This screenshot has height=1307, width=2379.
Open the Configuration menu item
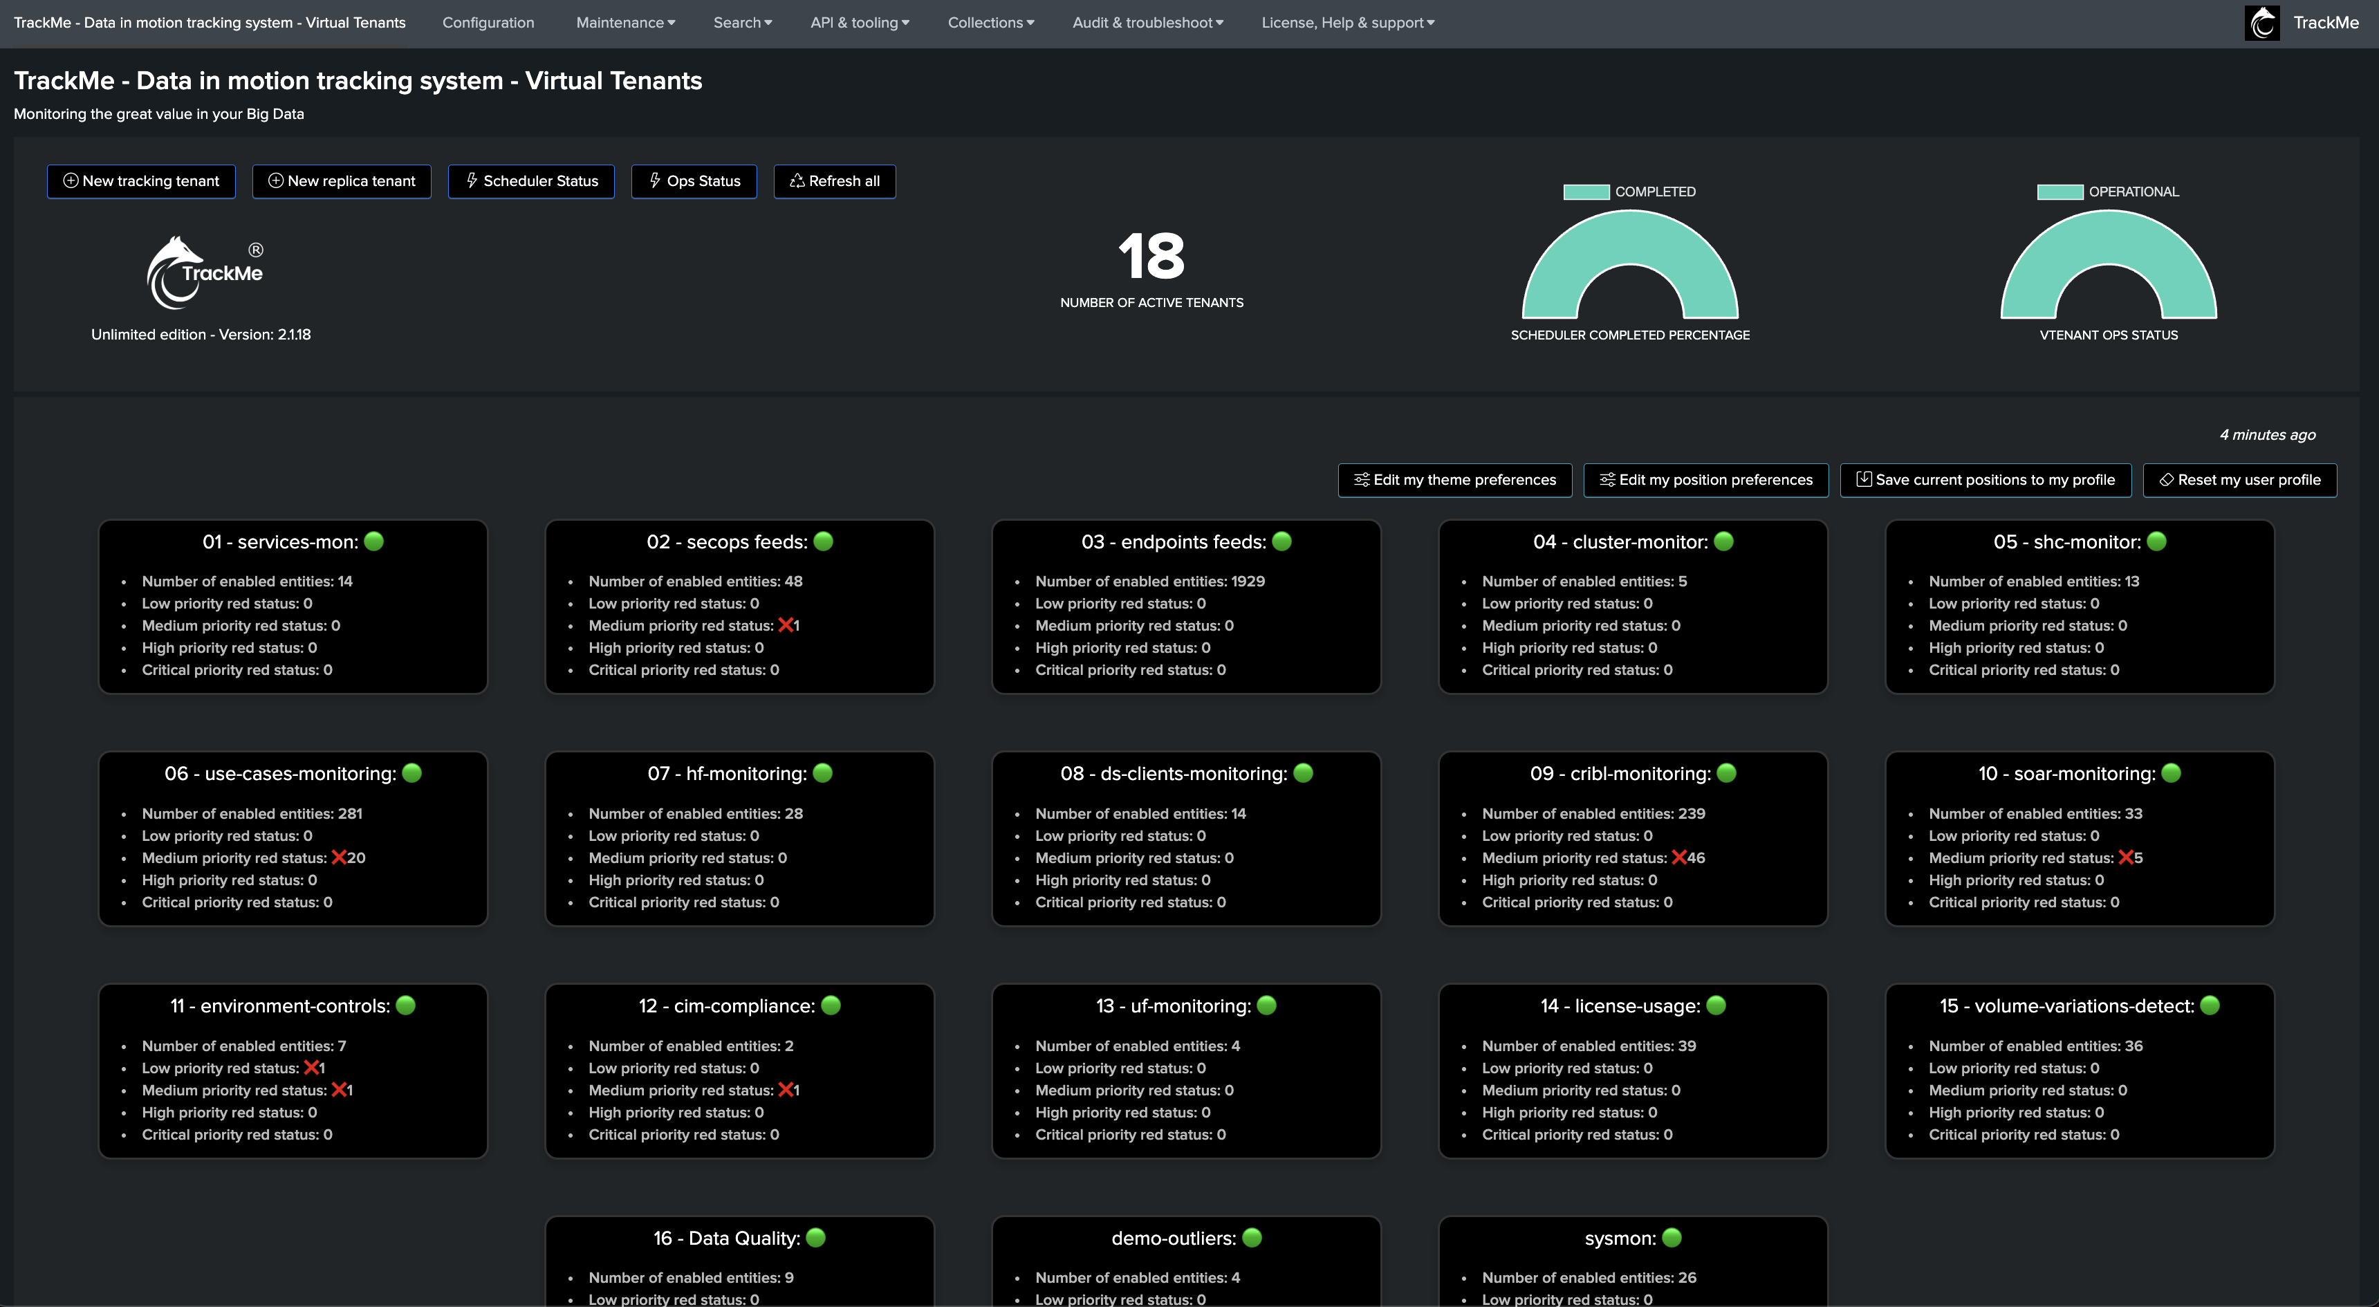click(x=488, y=22)
